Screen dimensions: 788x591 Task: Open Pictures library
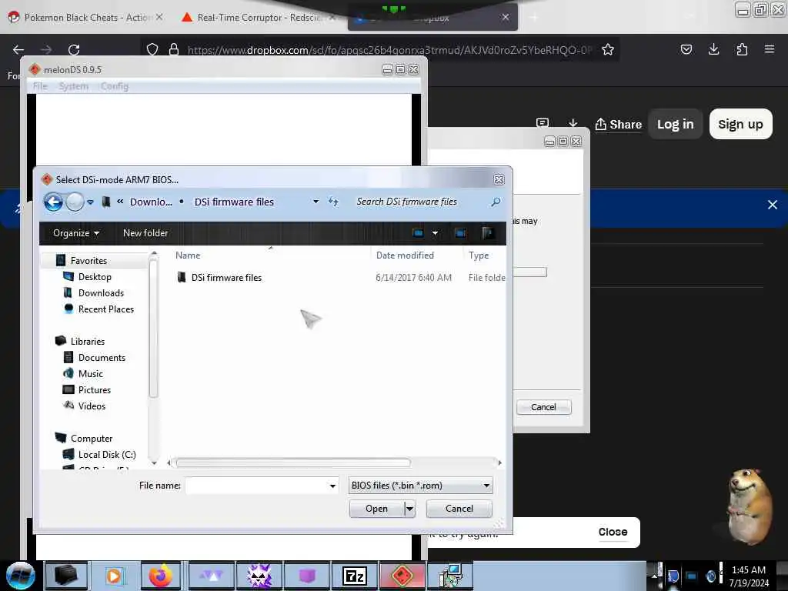tap(94, 390)
